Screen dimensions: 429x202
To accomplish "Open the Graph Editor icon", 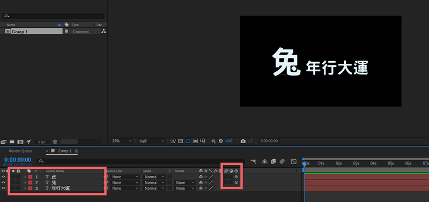I will [x=293, y=161].
